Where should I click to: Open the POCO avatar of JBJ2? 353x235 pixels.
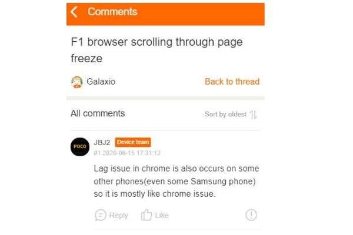[79, 147]
